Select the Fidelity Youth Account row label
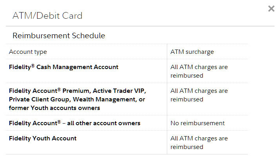Image resolution: width=280 pixels, height=163 pixels. click(x=43, y=138)
